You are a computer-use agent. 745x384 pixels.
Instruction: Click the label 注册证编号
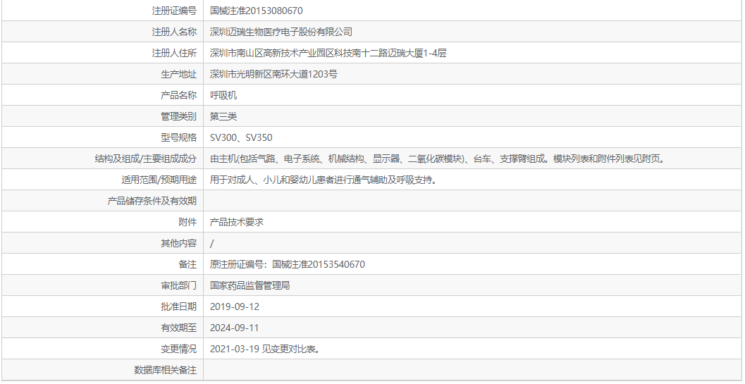click(x=174, y=11)
